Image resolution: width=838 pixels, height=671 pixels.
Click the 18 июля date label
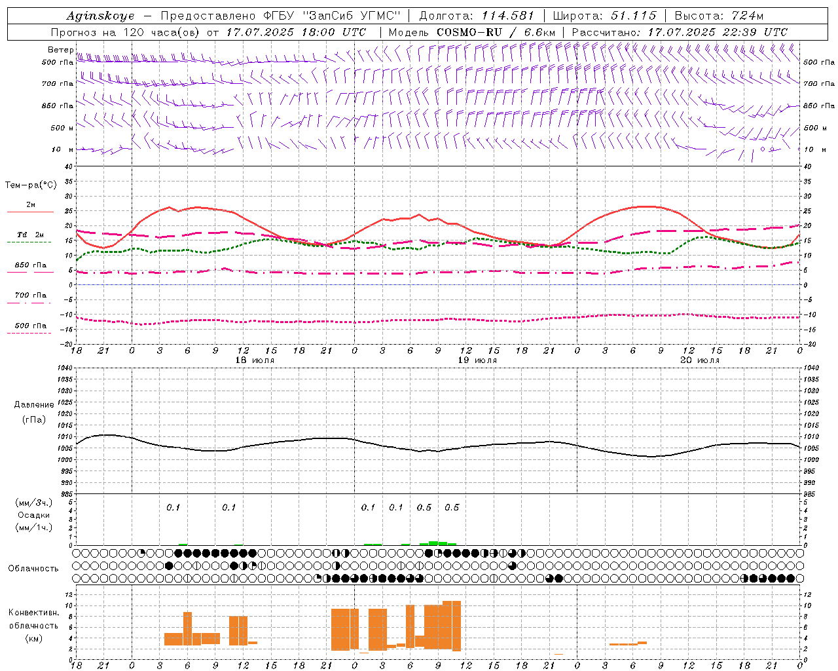click(x=255, y=360)
